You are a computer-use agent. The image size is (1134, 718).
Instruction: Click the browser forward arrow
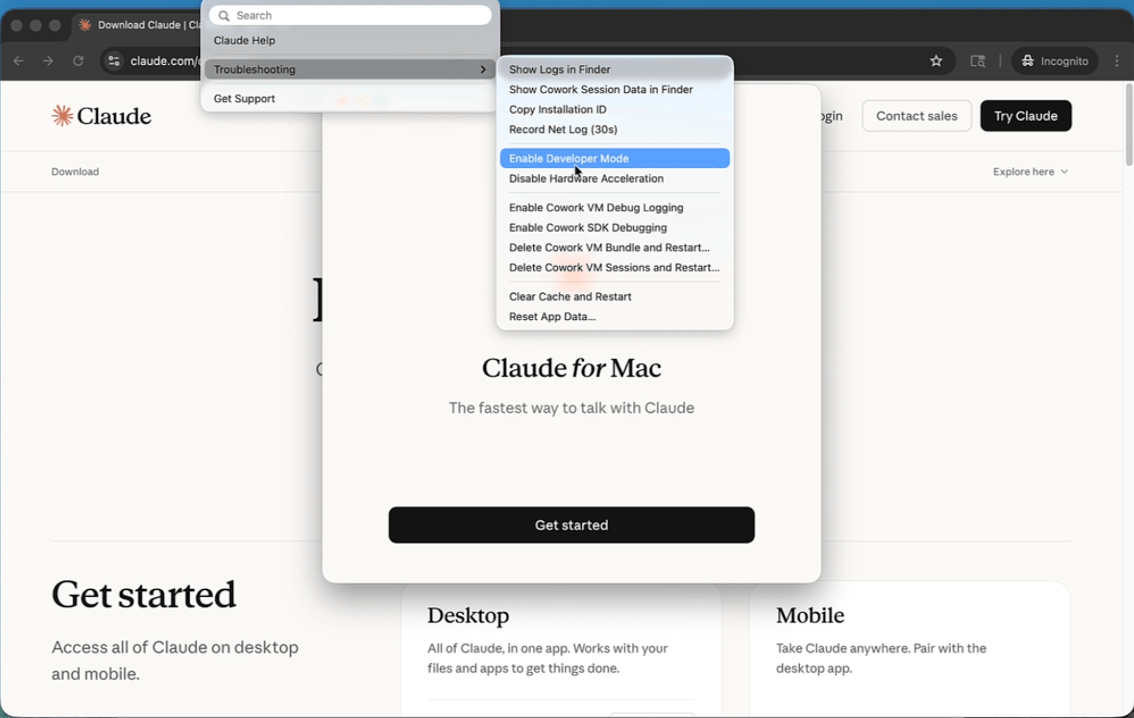pos(48,61)
